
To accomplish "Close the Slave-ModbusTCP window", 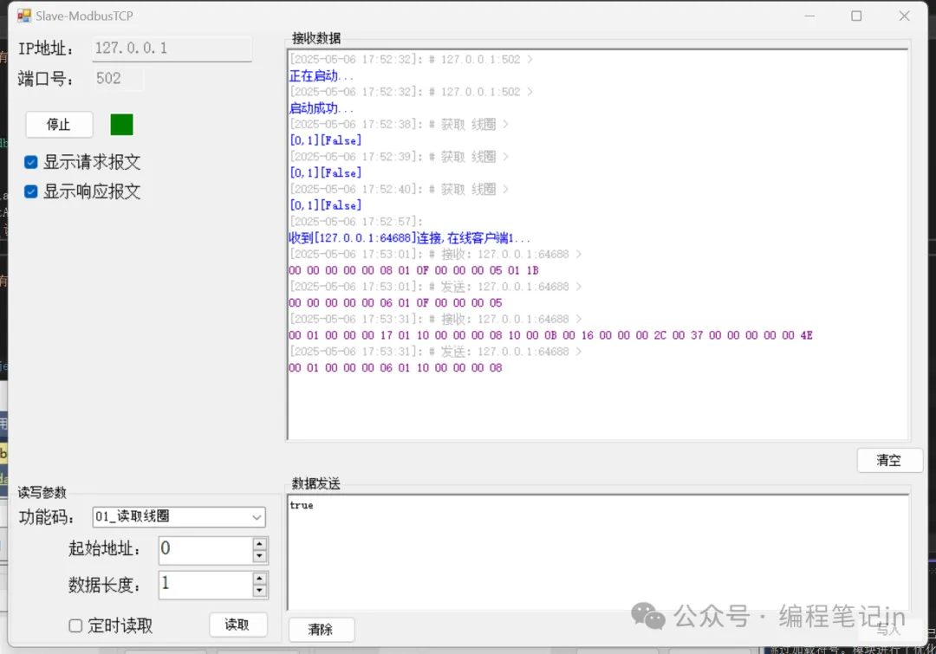I will point(904,16).
